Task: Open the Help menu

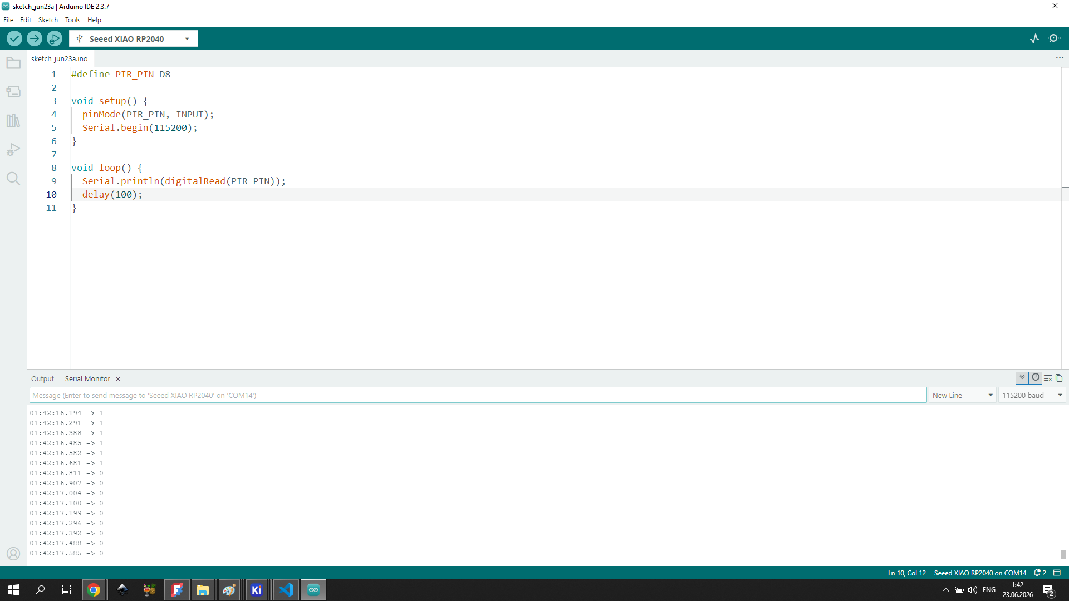Action: tap(94, 20)
